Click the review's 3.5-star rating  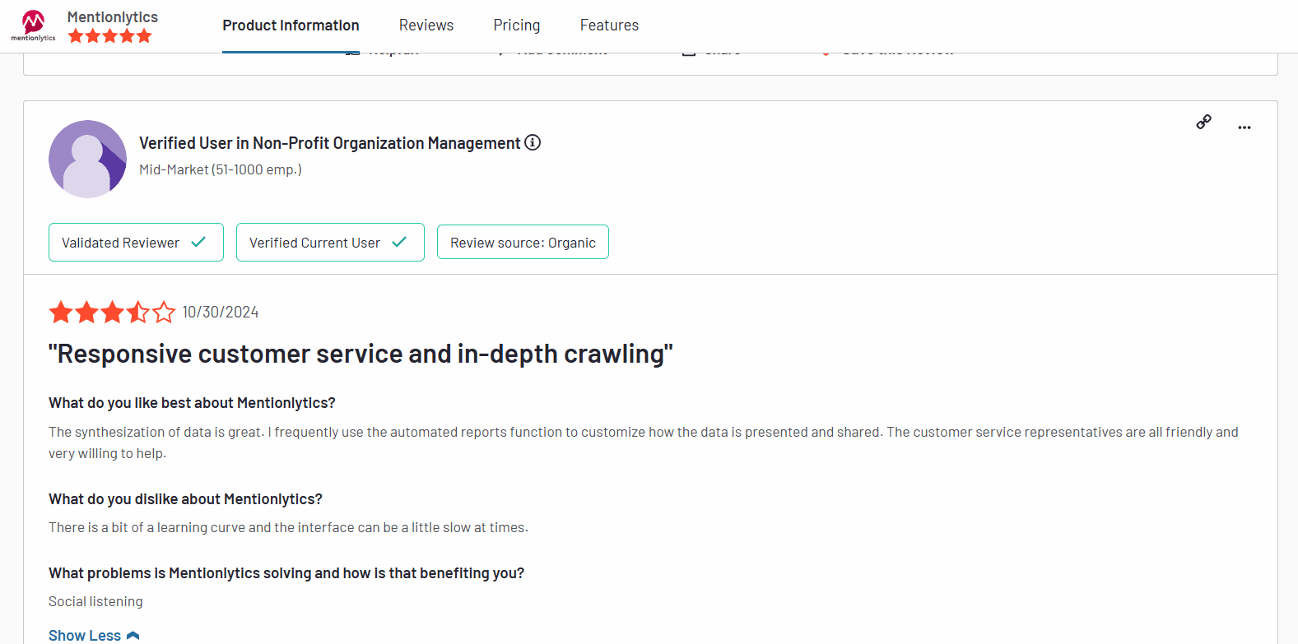pyautogui.click(x=112, y=313)
